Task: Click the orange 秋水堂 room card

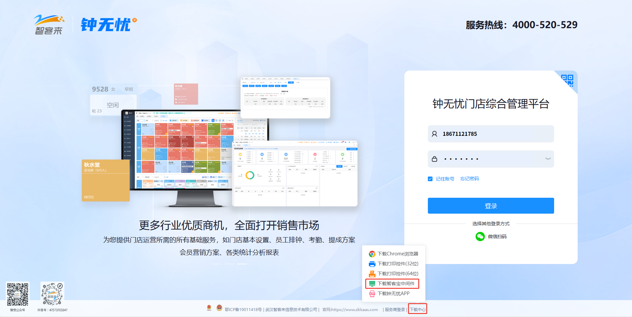Action: point(106,180)
